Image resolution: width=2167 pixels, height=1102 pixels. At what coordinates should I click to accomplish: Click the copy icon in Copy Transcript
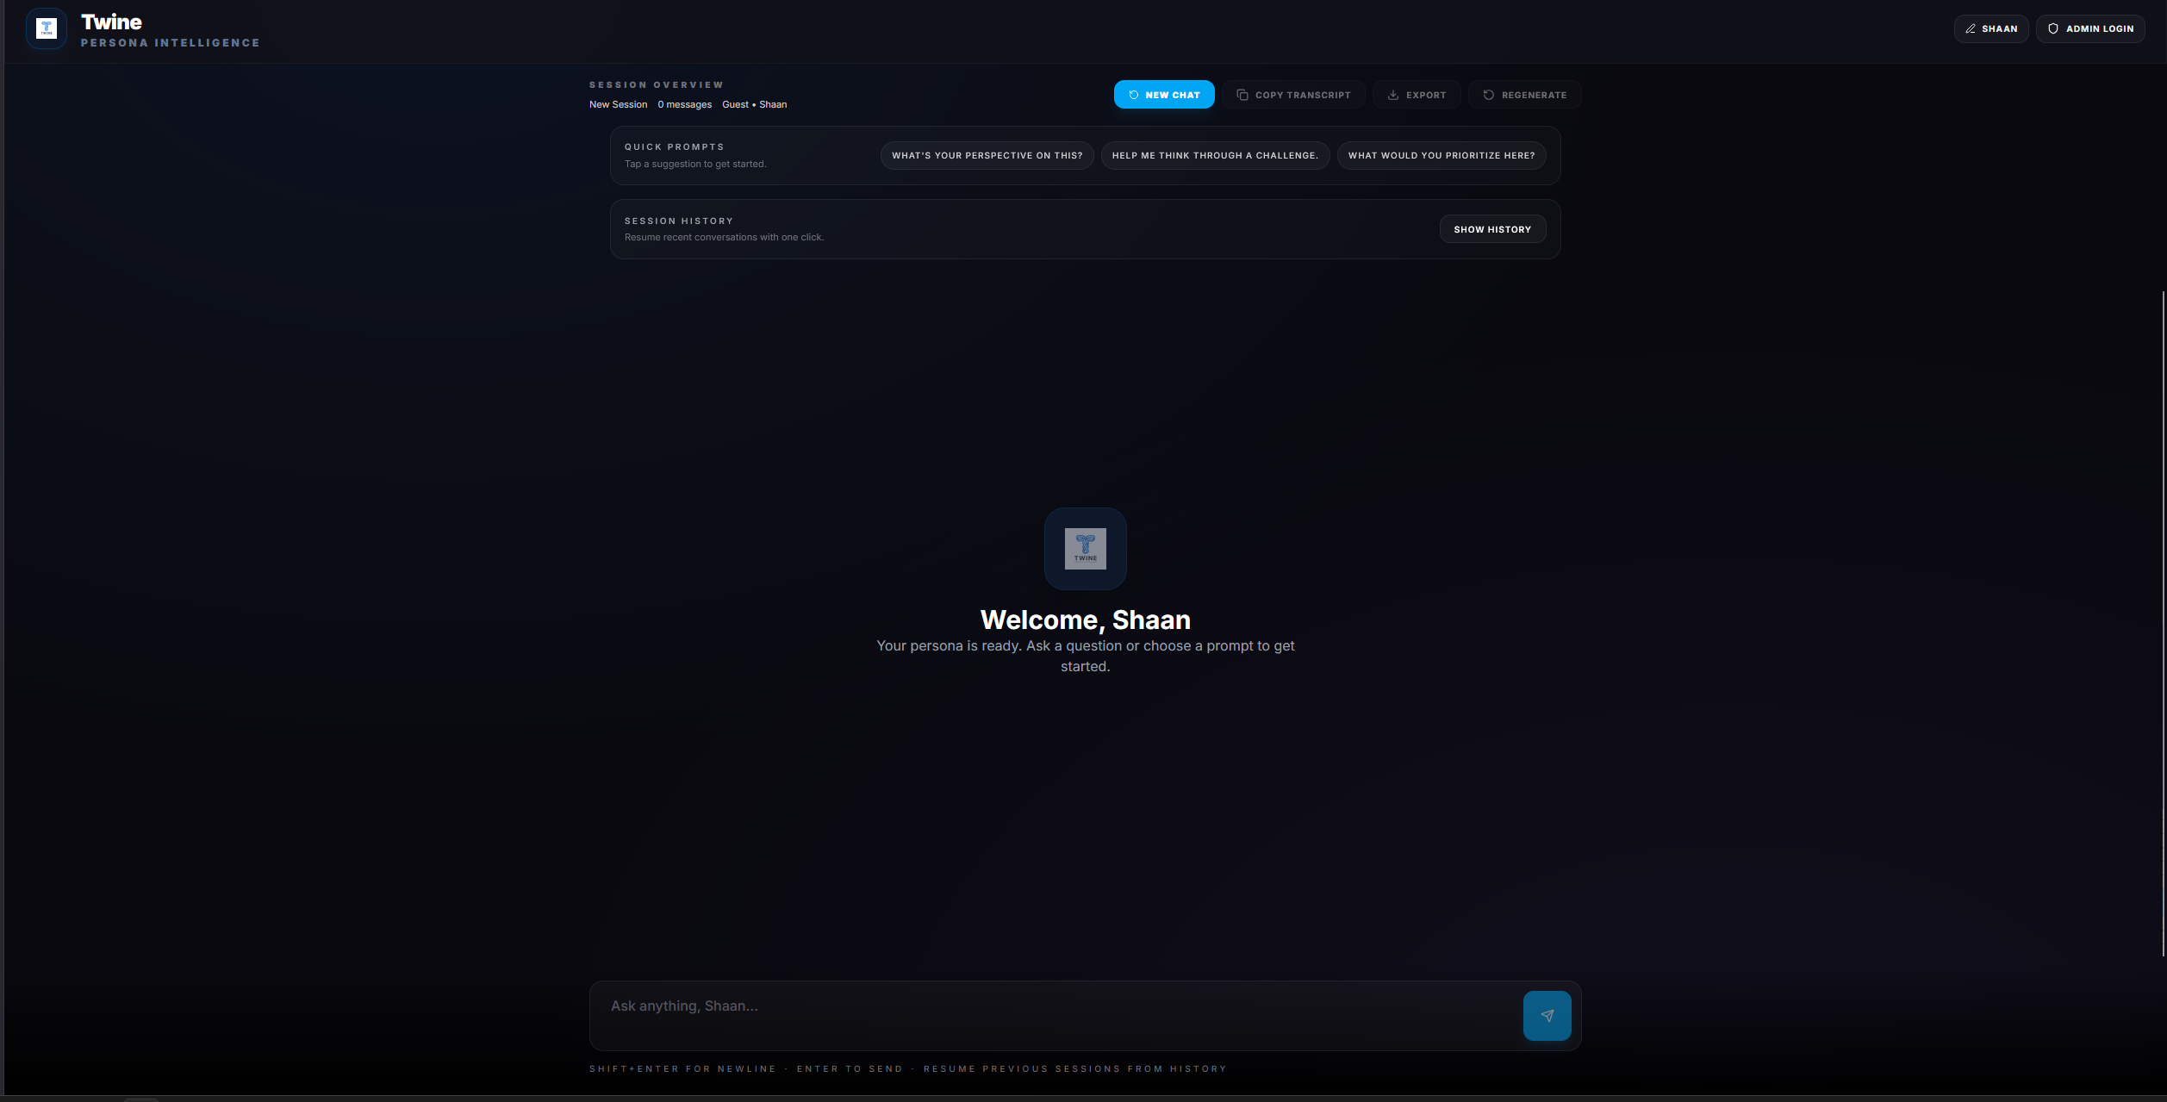pyautogui.click(x=1242, y=95)
